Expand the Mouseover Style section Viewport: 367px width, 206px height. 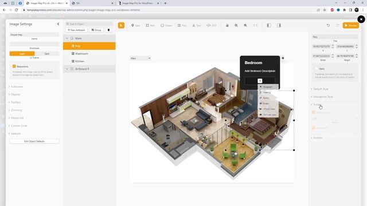coord(322,97)
